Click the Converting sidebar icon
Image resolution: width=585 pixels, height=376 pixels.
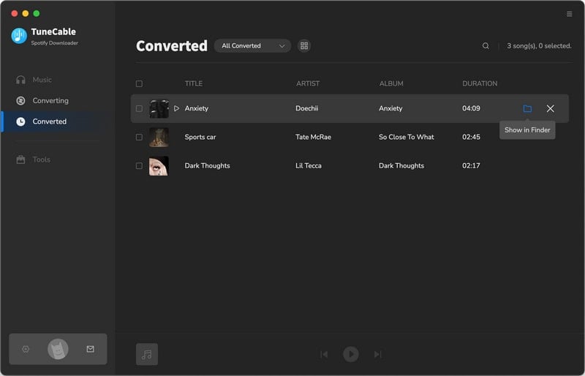click(x=21, y=100)
